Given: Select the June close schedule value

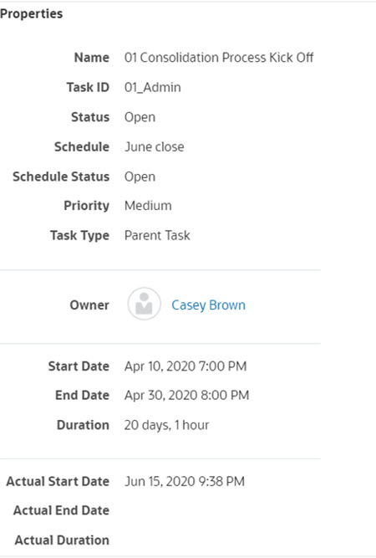Looking at the screenshot, I should 155,147.
